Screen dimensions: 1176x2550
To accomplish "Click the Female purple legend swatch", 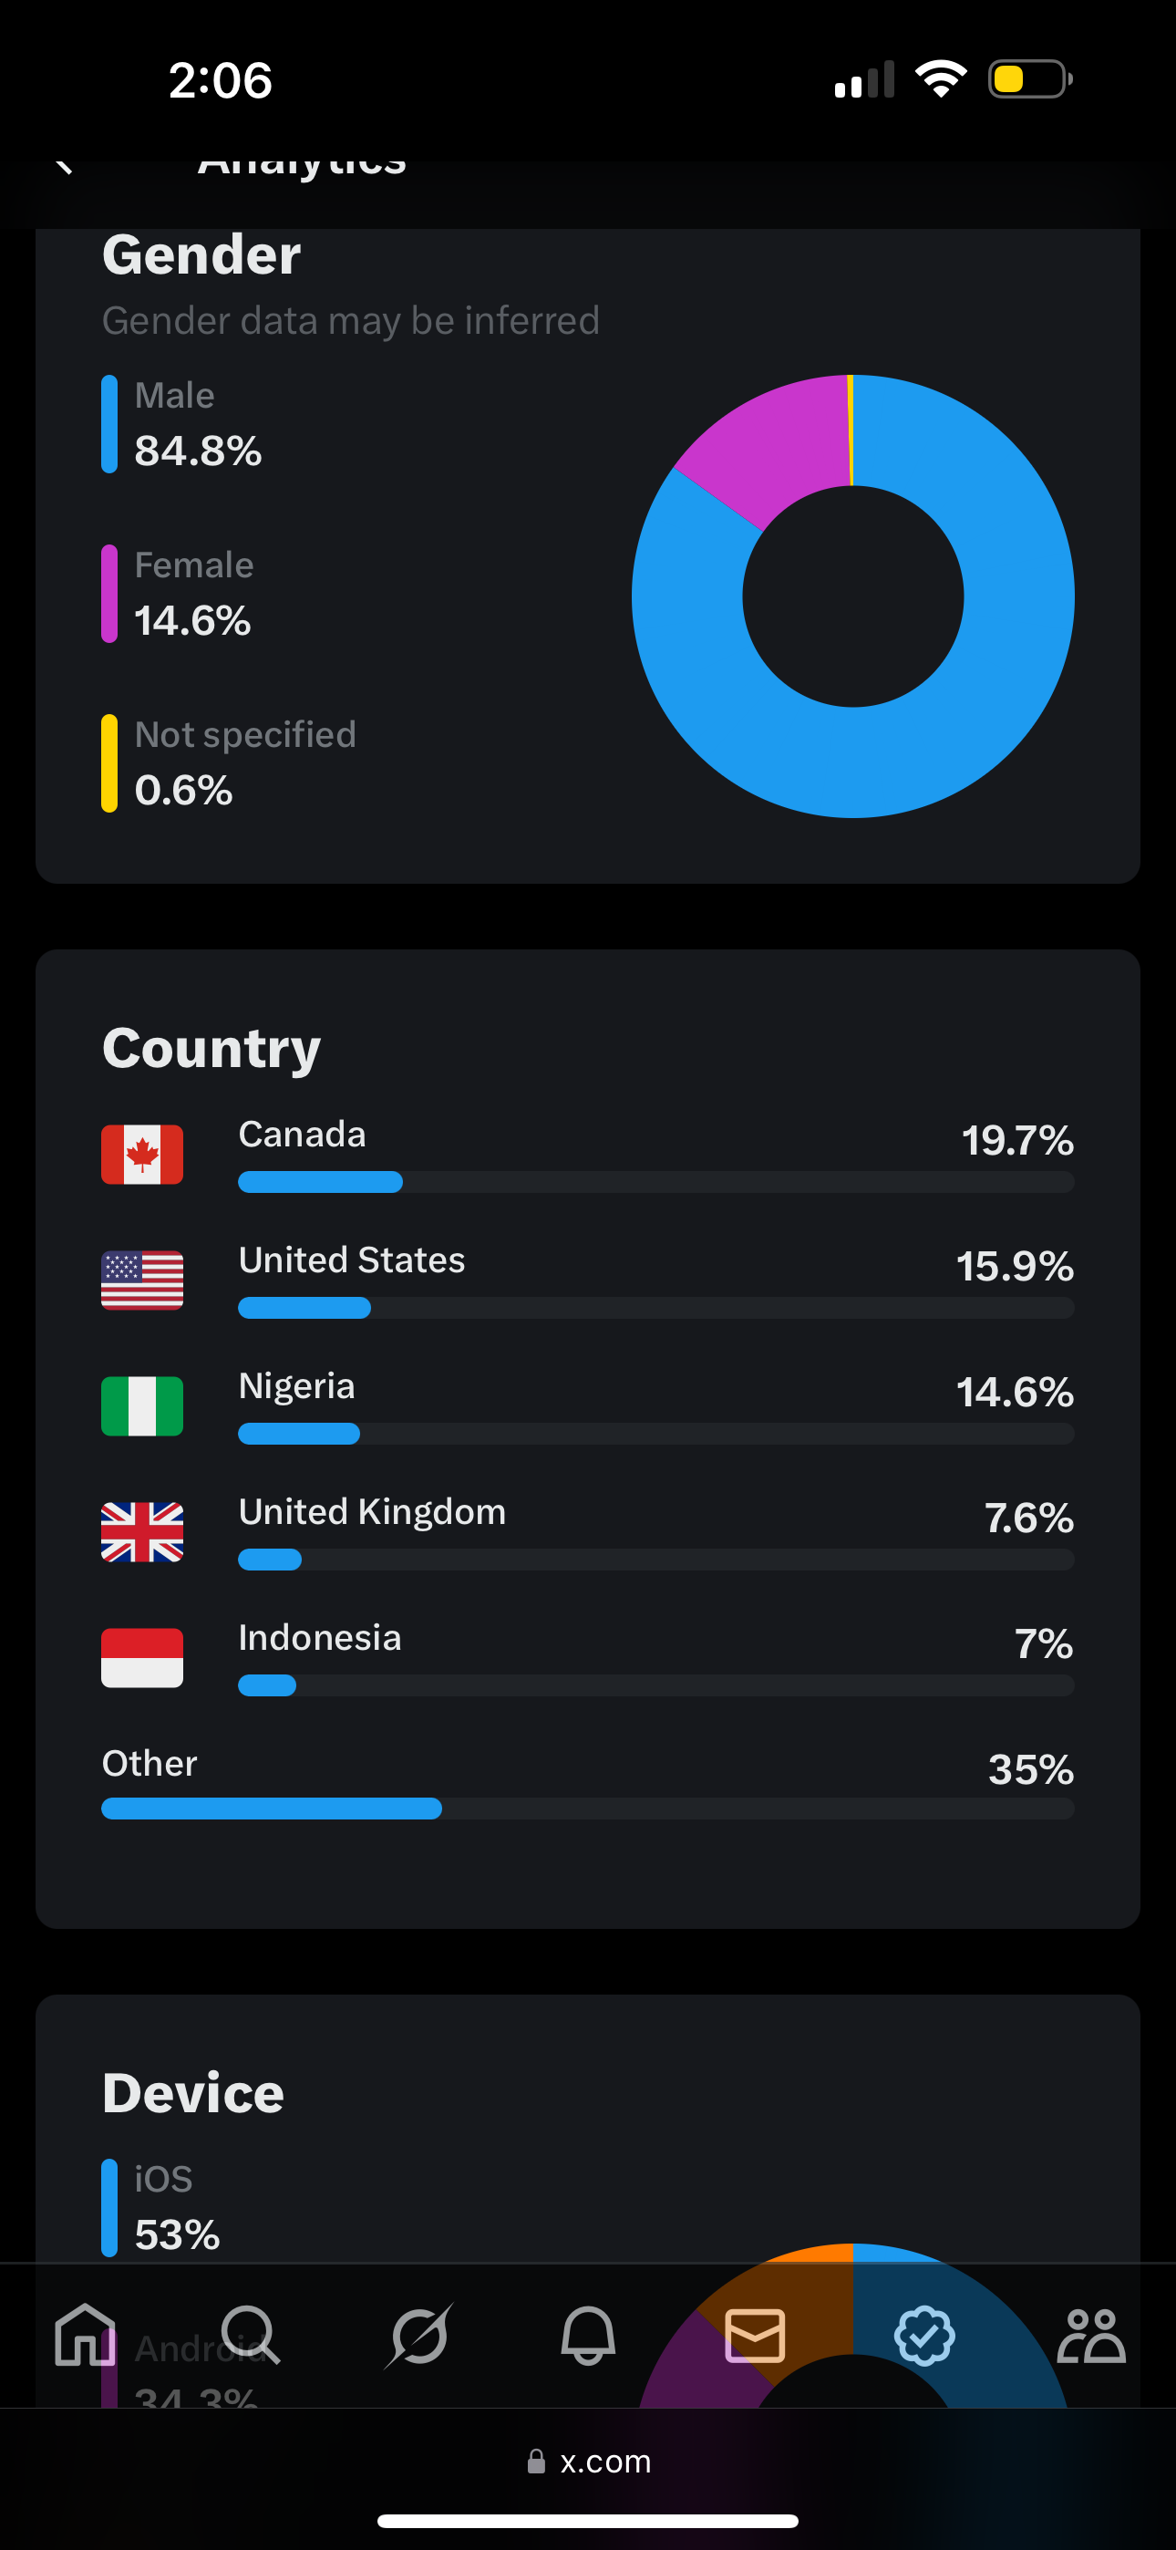I will pos(108,593).
